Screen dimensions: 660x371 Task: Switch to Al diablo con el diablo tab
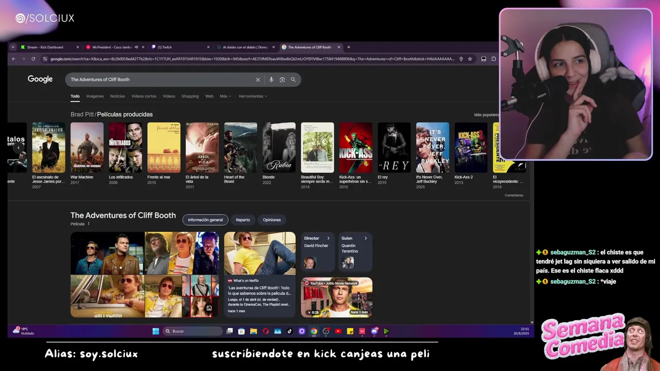[x=245, y=47]
